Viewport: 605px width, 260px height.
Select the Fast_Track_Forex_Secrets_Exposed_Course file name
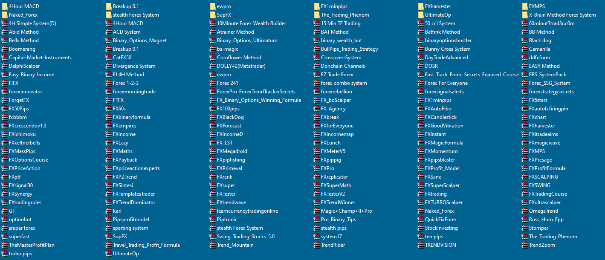[472, 75]
